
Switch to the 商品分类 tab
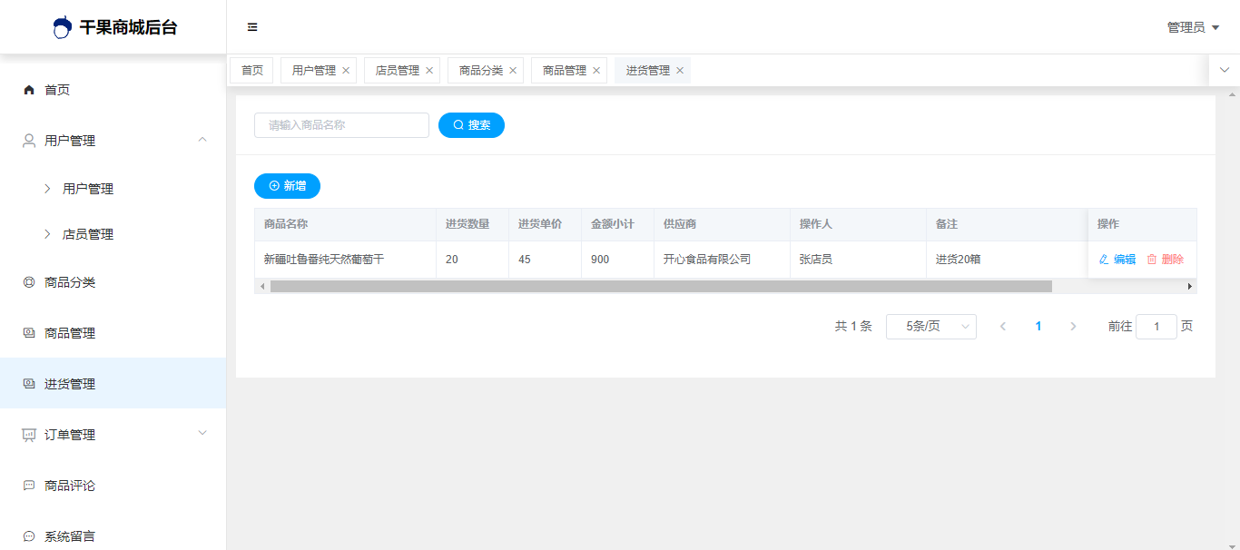tap(481, 71)
